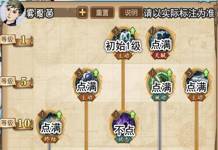Click the green upgrade arrow on 终结 skill

[x=59, y=114]
